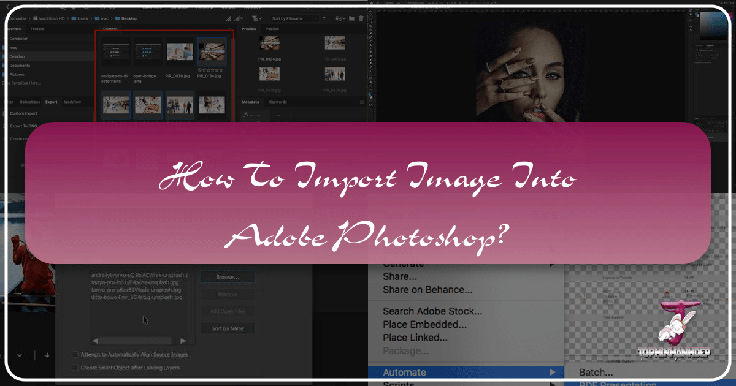Screen dimensions: 736x386
Task: Select Place Embedded menu item
Action: click(424, 324)
